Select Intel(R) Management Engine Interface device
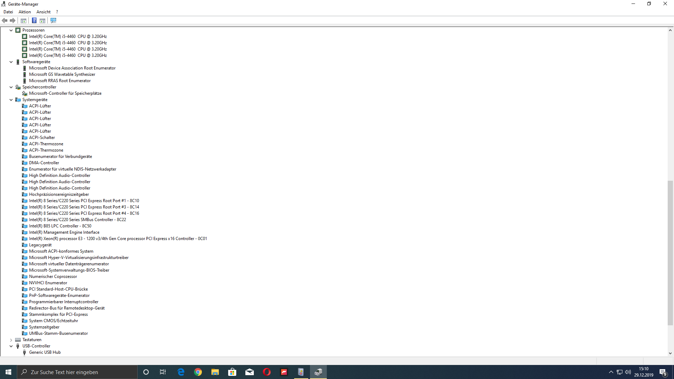 pos(64,232)
